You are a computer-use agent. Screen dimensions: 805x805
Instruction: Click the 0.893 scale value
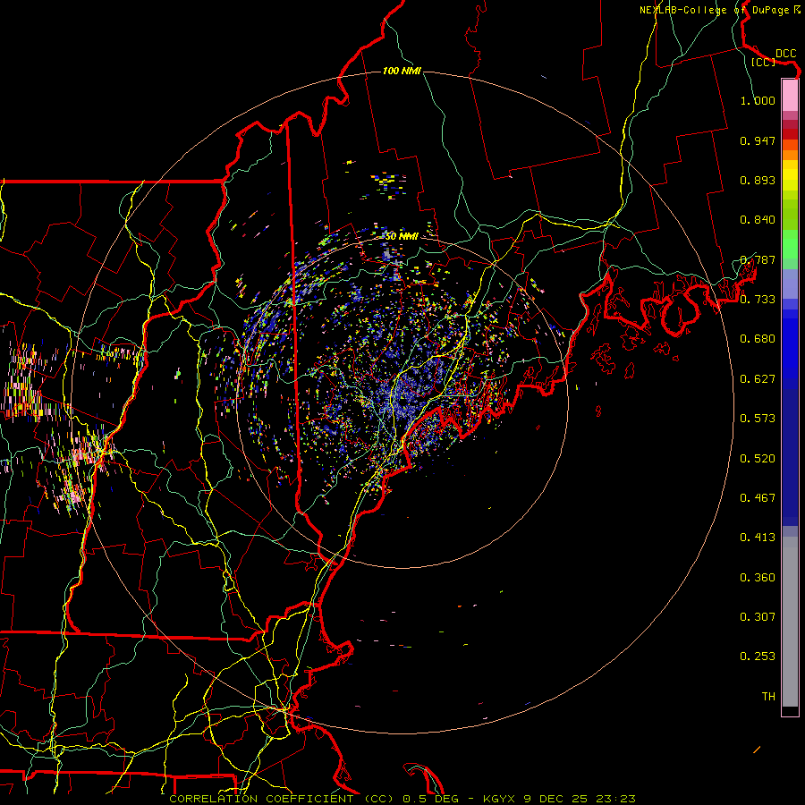pyautogui.click(x=758, y=180)
